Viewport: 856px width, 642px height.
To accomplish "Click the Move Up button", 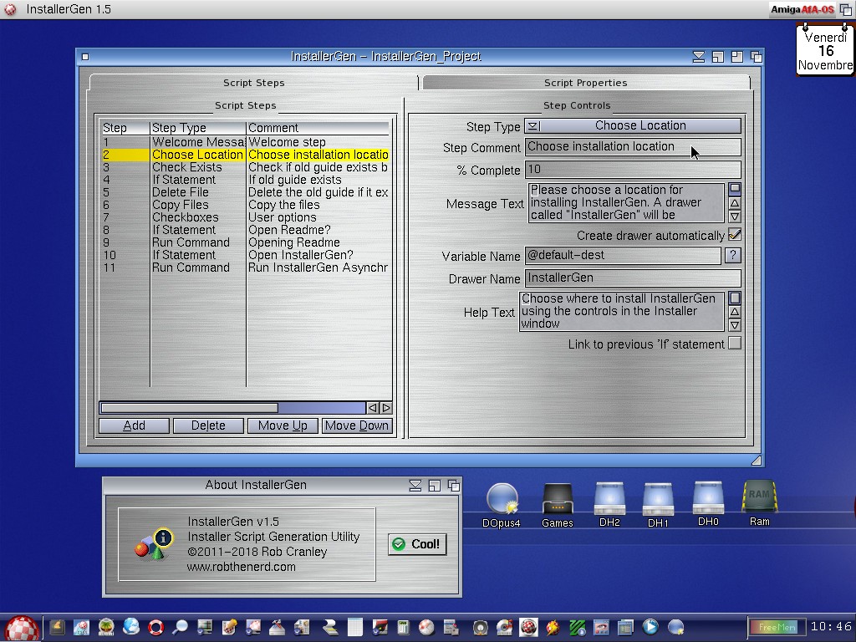I will (x=283, y=425).
